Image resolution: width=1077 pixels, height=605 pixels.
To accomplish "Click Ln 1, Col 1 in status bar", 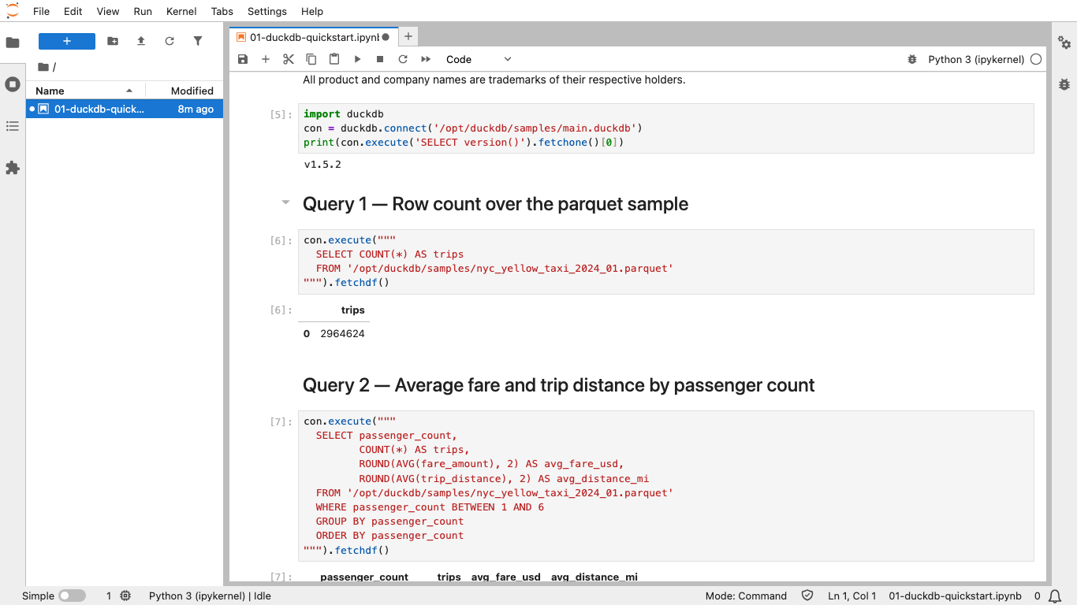I will 852,596.
